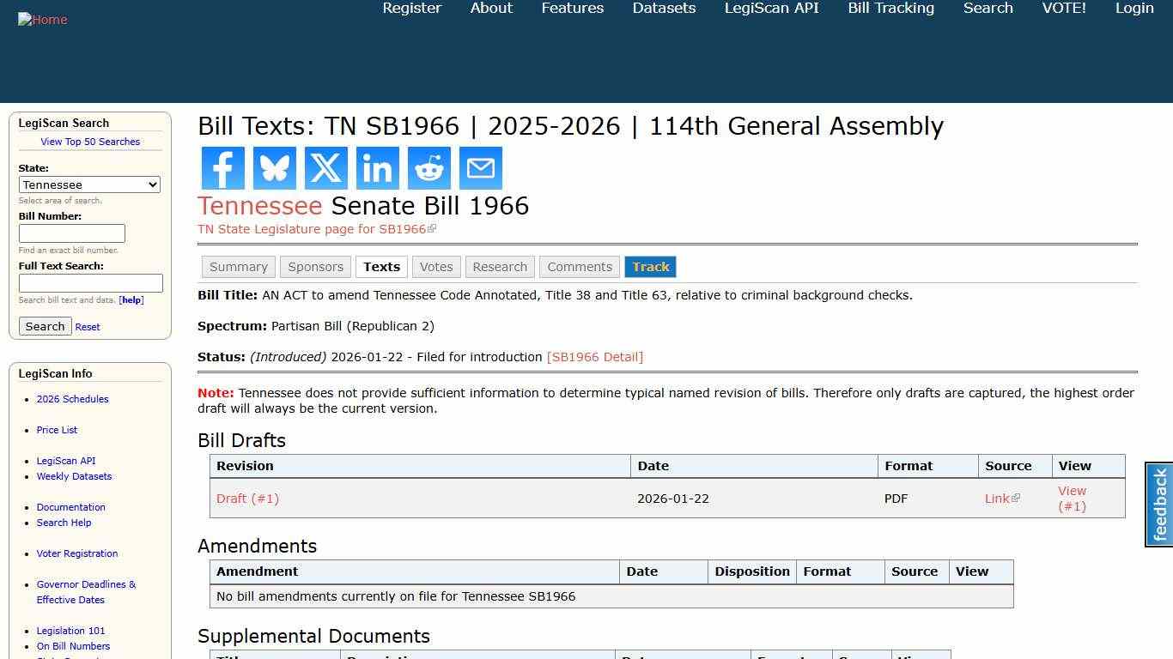Reset the search form
1173x659 pixels.
87,326
